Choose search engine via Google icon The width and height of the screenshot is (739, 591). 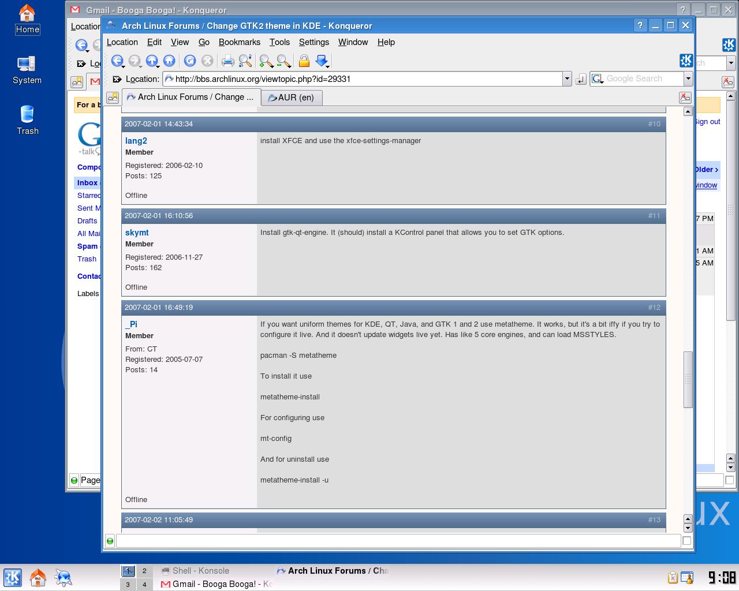click(x=598, y=78)
